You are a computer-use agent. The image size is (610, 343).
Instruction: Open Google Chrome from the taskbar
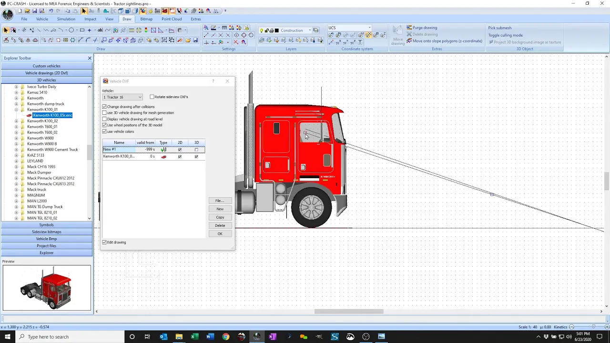click(x=225, y=337)
